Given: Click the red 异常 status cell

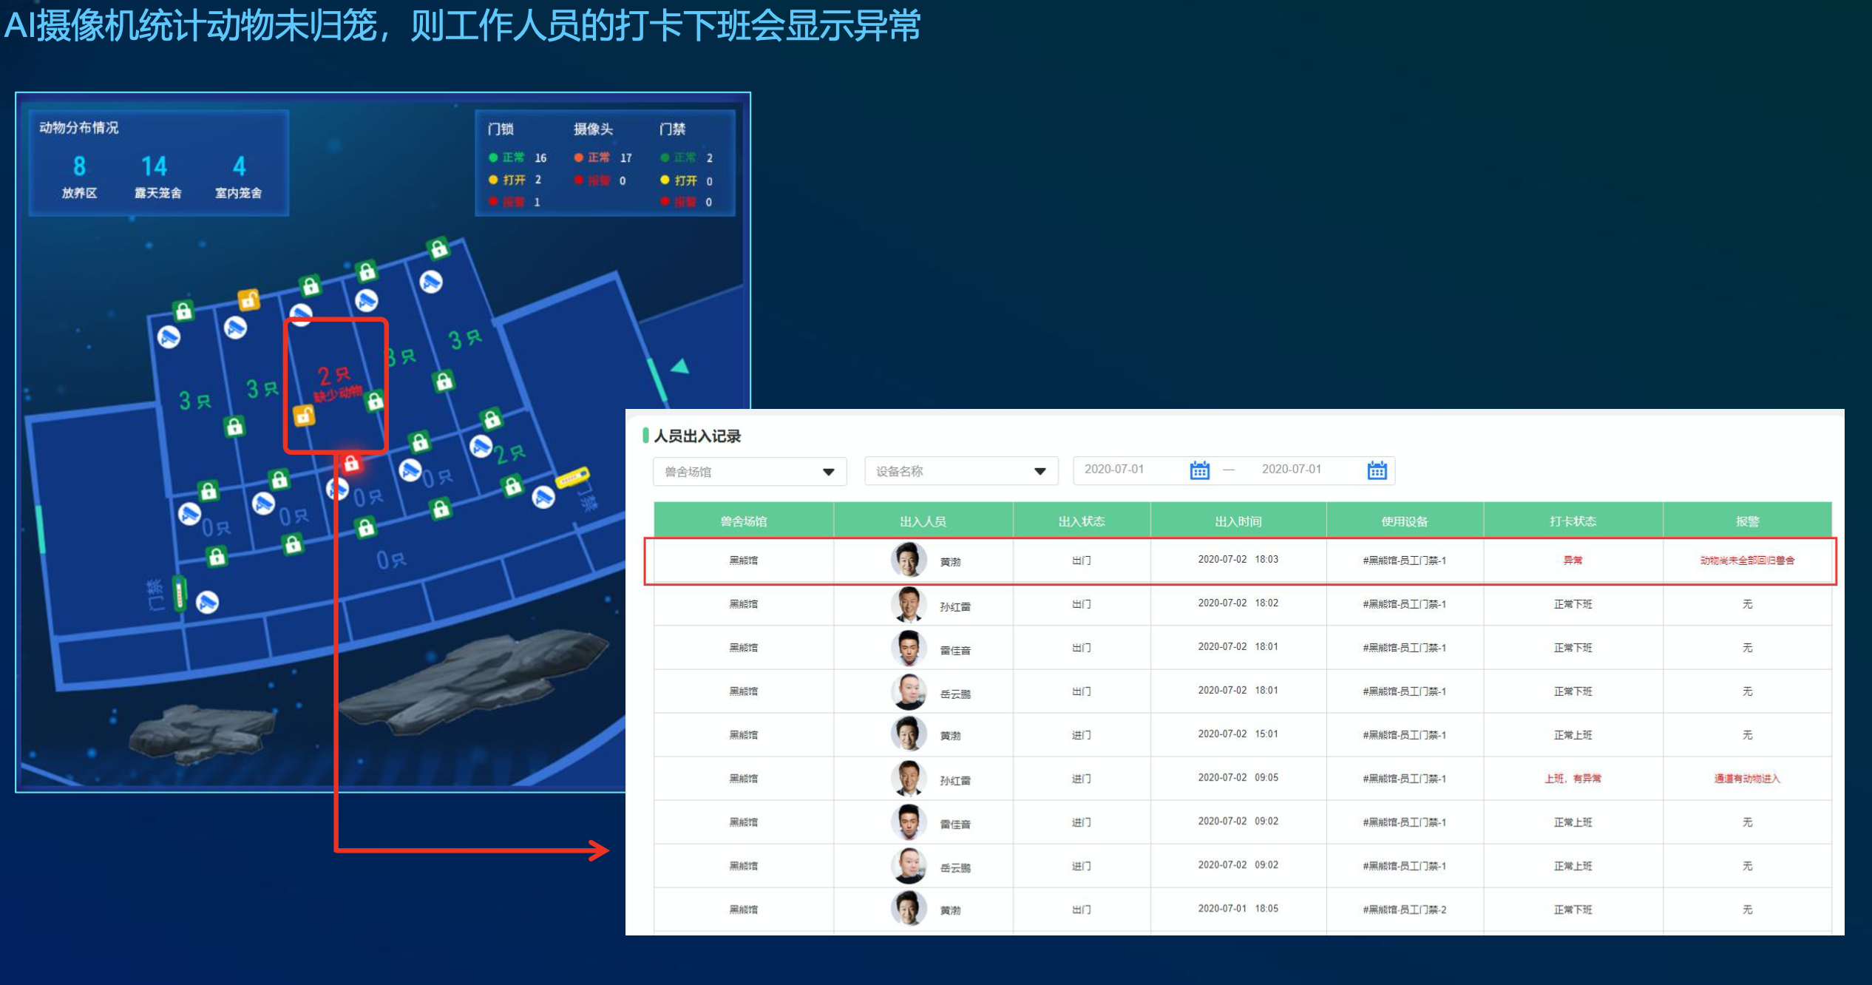Looking at the screenshot, I should point(1573,560).
